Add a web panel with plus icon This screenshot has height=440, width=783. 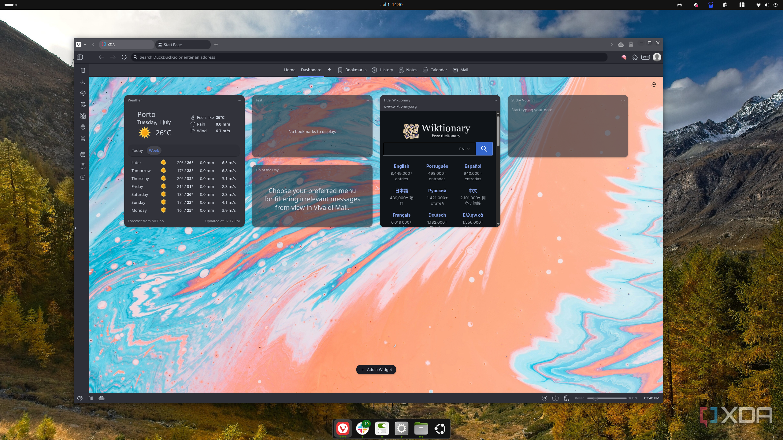(x=83, y=177)
